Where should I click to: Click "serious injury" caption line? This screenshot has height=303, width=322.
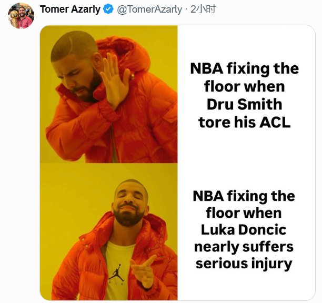[244, 263]
